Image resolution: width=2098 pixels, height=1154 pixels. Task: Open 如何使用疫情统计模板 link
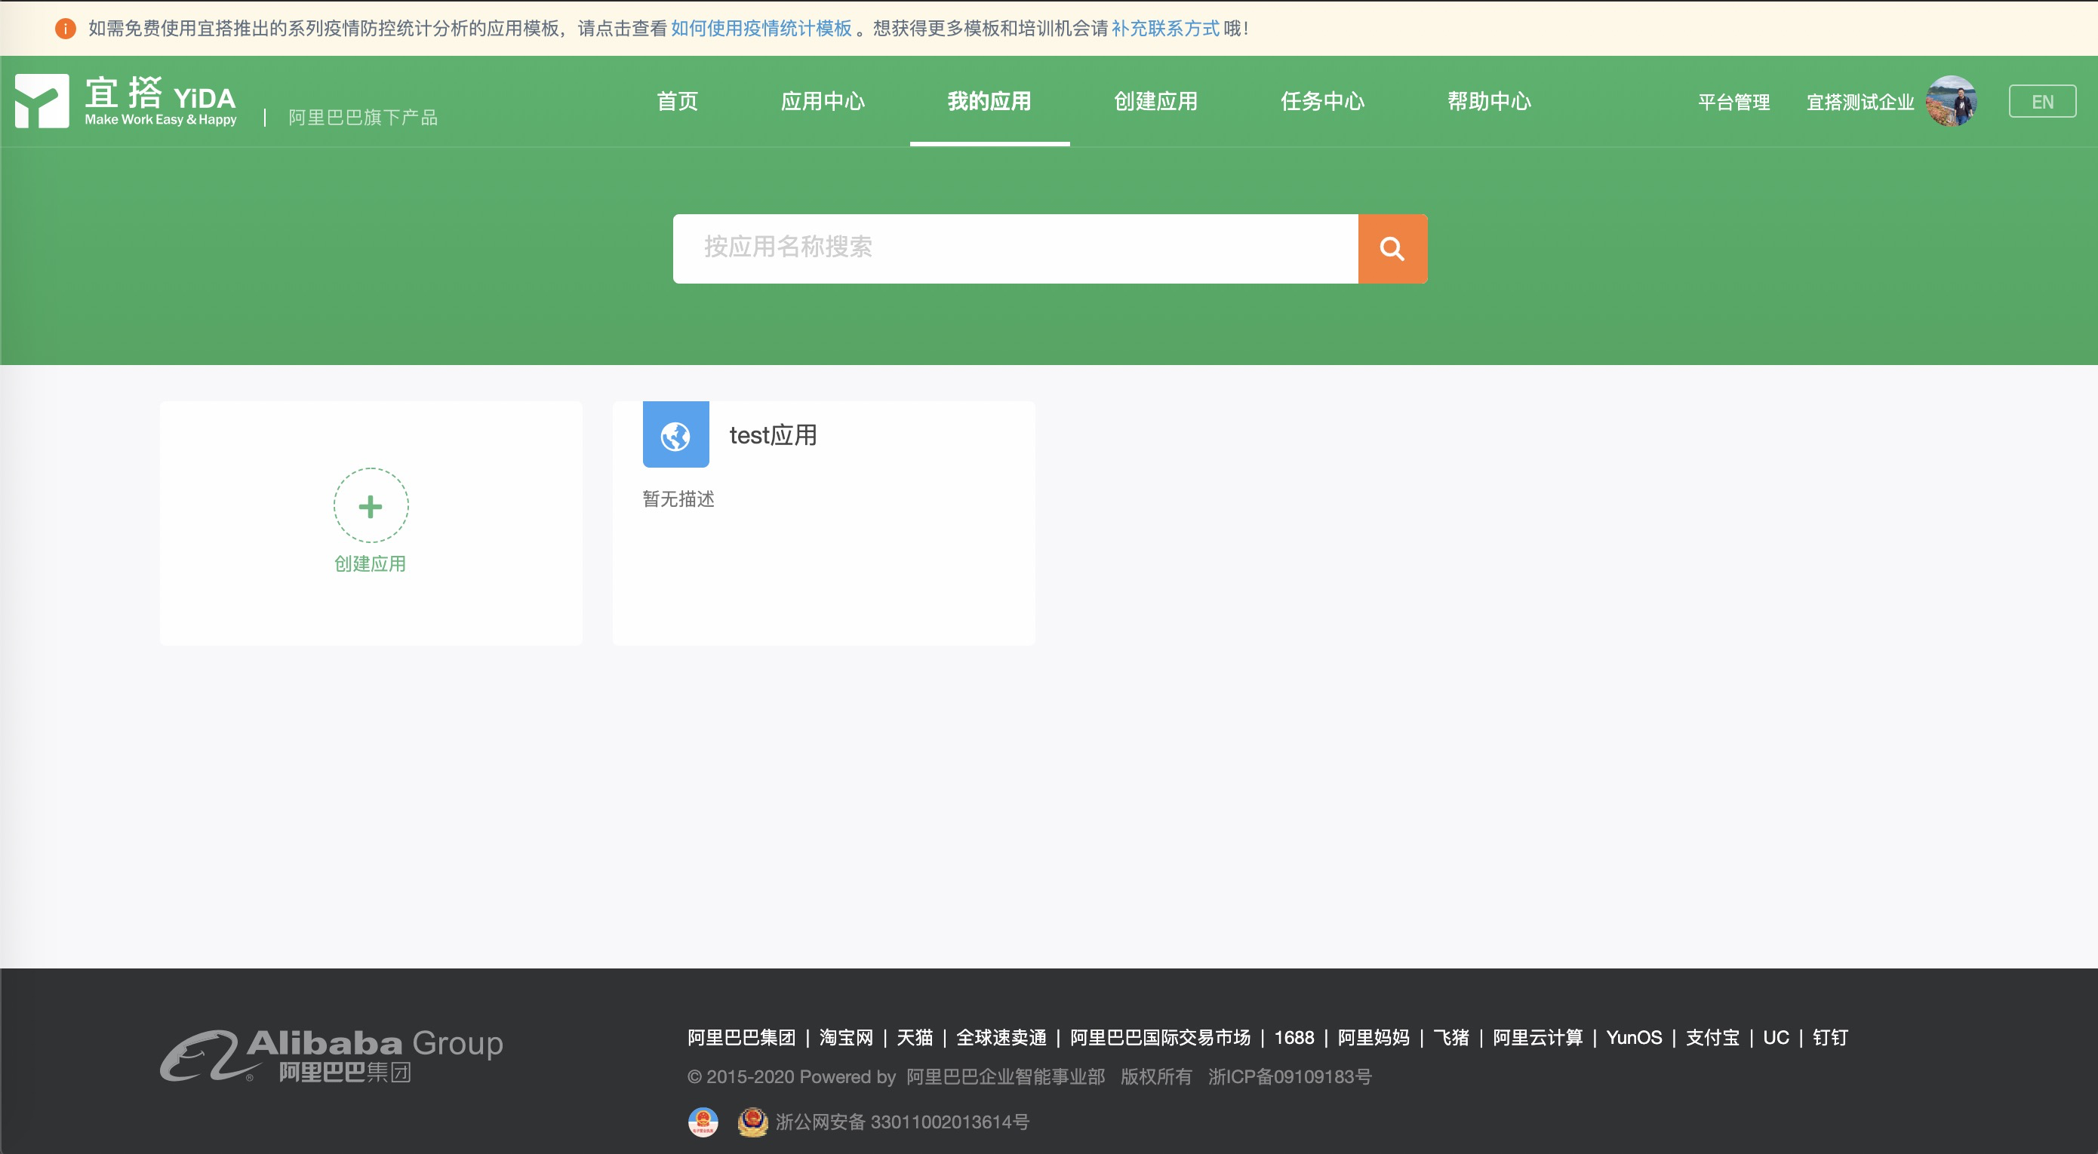coord(761,29)
